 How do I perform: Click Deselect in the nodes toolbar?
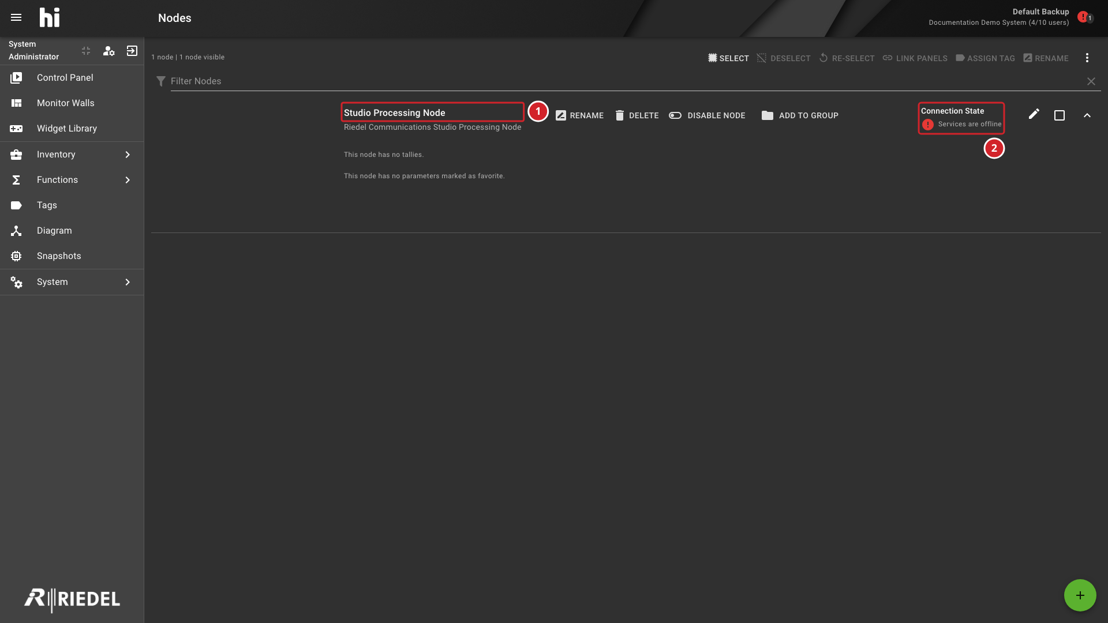[x=784, y=58]
